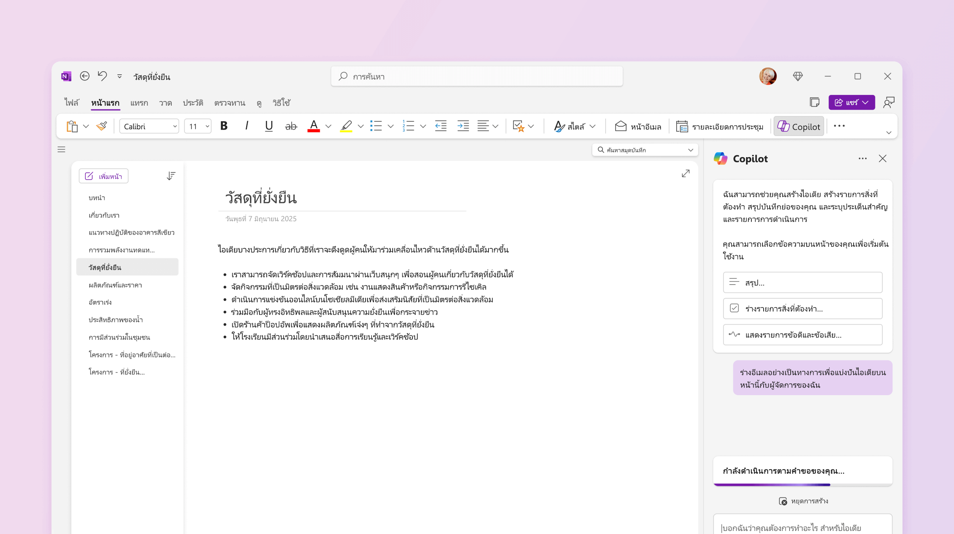
Task: Toggle the bulleted list
Action: 376,126
